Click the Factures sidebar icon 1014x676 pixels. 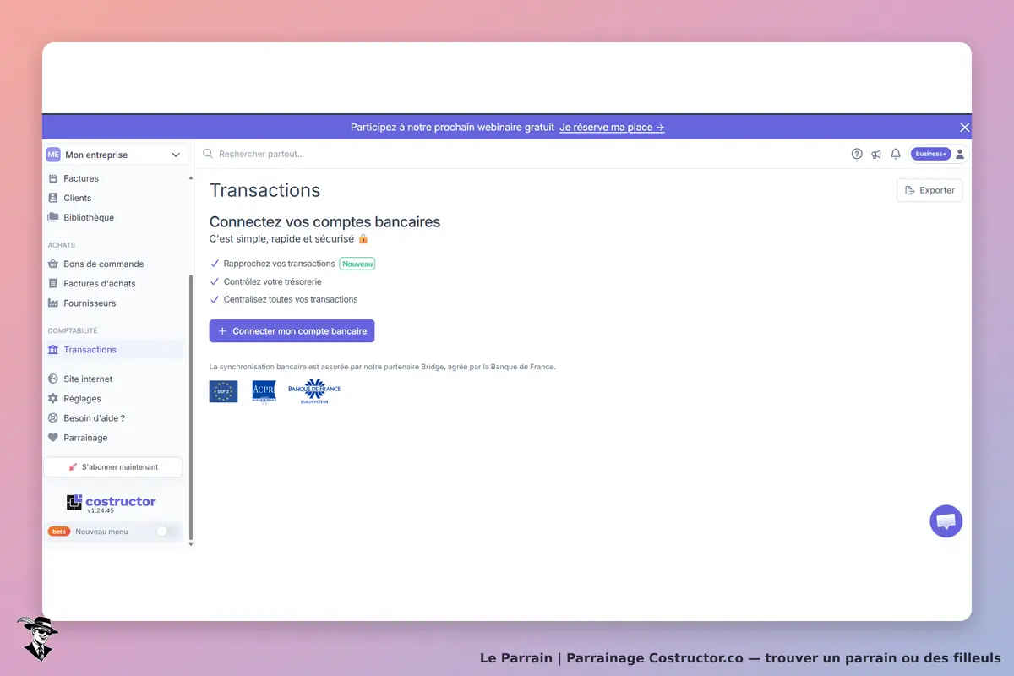tap(53, 178)
